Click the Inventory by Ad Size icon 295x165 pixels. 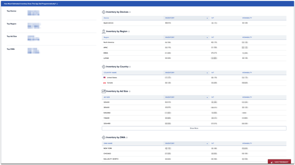[x=103, y=91]
